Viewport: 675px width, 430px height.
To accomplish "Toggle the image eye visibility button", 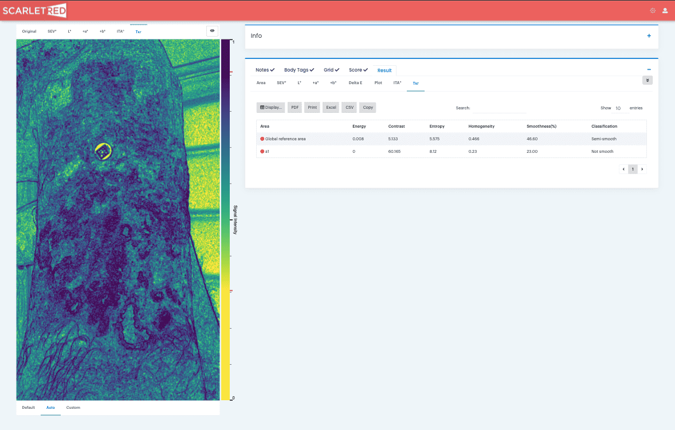I will 212,31.
